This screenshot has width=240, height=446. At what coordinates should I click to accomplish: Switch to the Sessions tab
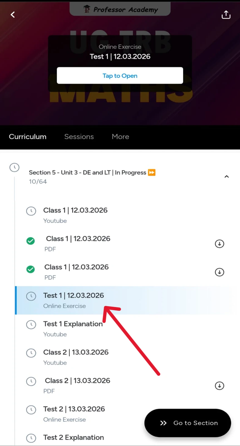(79, 136)
